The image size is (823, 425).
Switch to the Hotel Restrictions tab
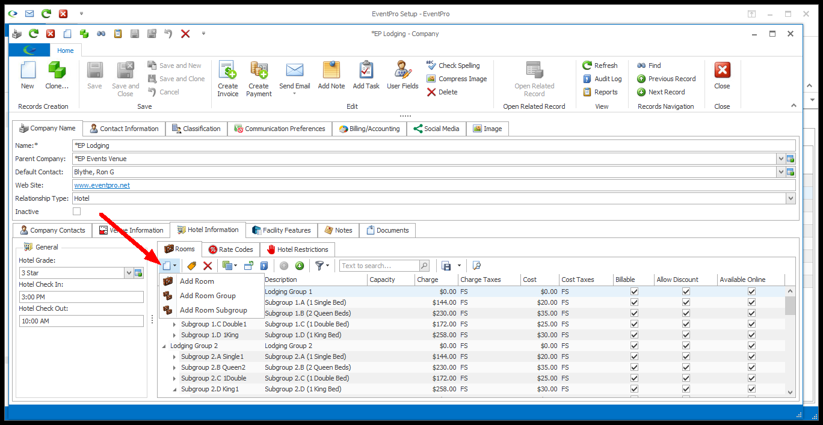pos(298,249)
